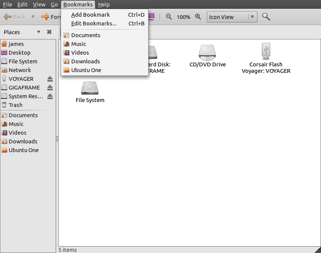Select Edit Bookmarks... menu entry
The height and width of the screenshot is (253, 321).
tap(94, 24)
